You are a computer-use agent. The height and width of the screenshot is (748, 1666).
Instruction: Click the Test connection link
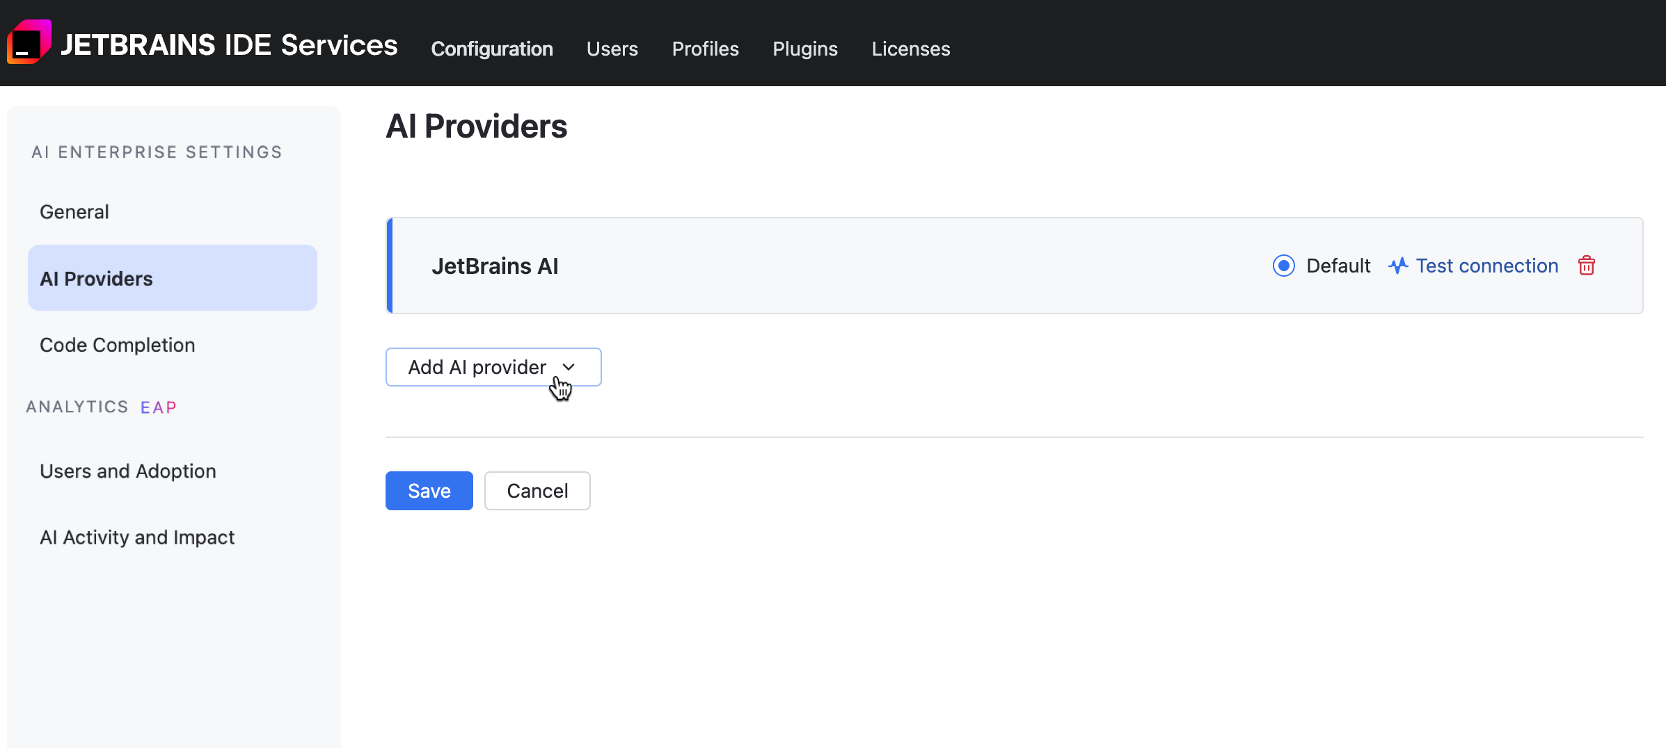click(x=1487, y=266)
